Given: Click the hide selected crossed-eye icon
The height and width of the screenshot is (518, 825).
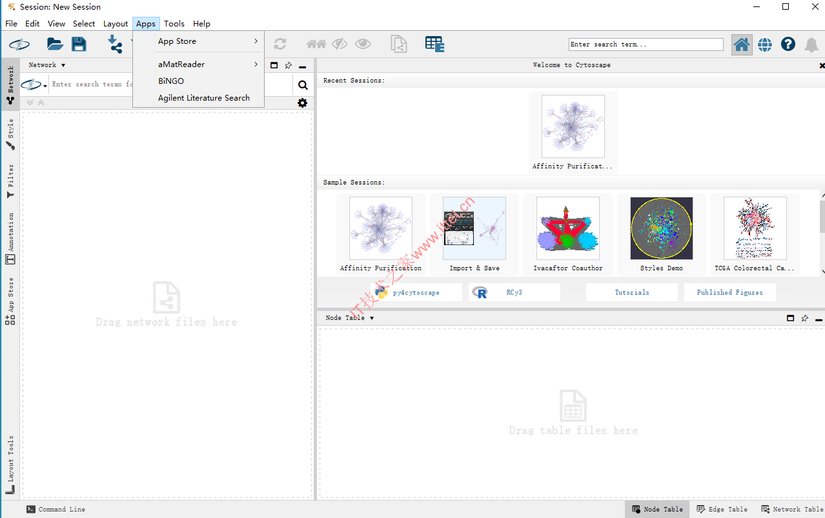Looking at the screenshot, I should point(340,44).
